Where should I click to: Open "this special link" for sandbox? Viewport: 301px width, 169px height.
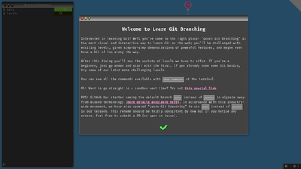pos(201,88)
